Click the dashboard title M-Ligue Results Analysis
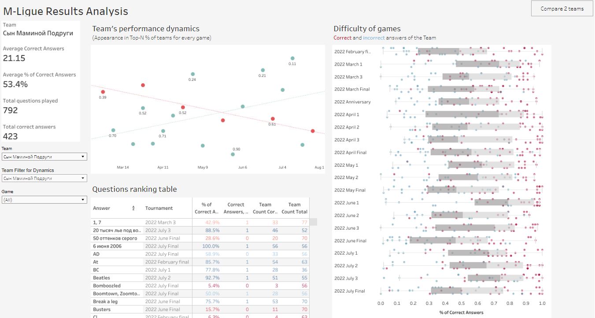 (66, 11)
